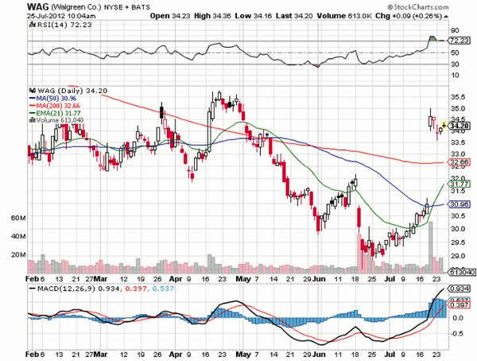Click the Volume 613.0K header value
This screenshot has height=361, width=477.
(x=344, y=16)
